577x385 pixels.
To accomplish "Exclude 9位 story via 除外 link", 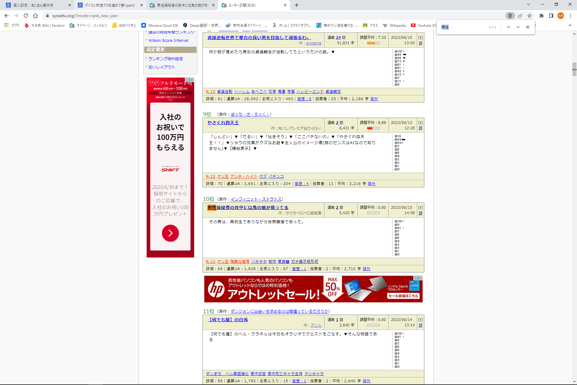I will click(x=372, y=184).
